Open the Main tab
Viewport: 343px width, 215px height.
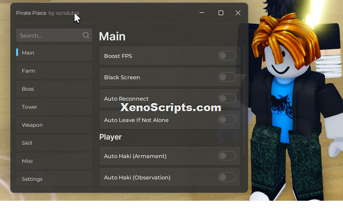coord(54,53)
